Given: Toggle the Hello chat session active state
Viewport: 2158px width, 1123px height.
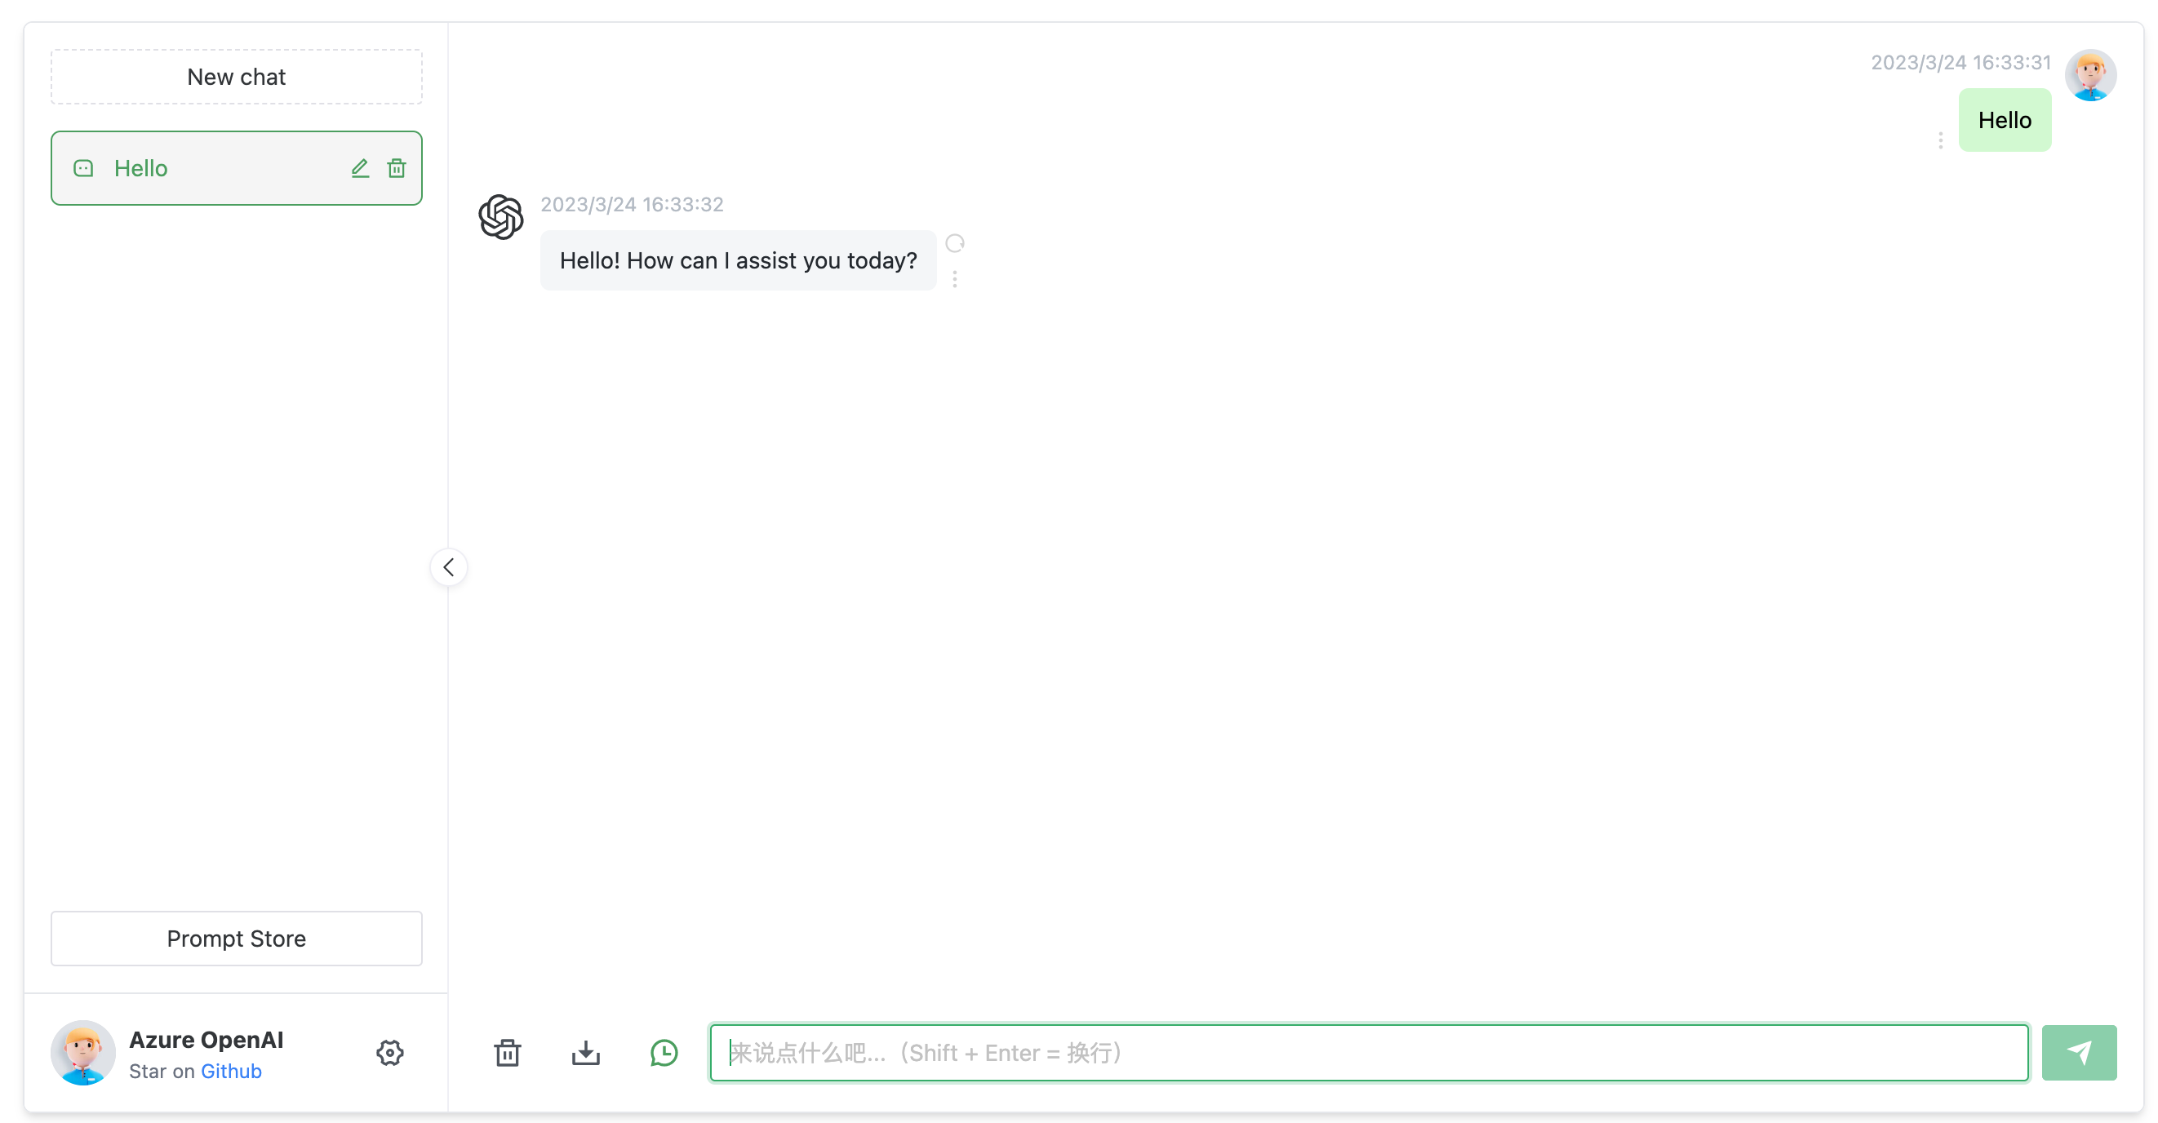Looking at the screenshot, I should tap(236, 167).
